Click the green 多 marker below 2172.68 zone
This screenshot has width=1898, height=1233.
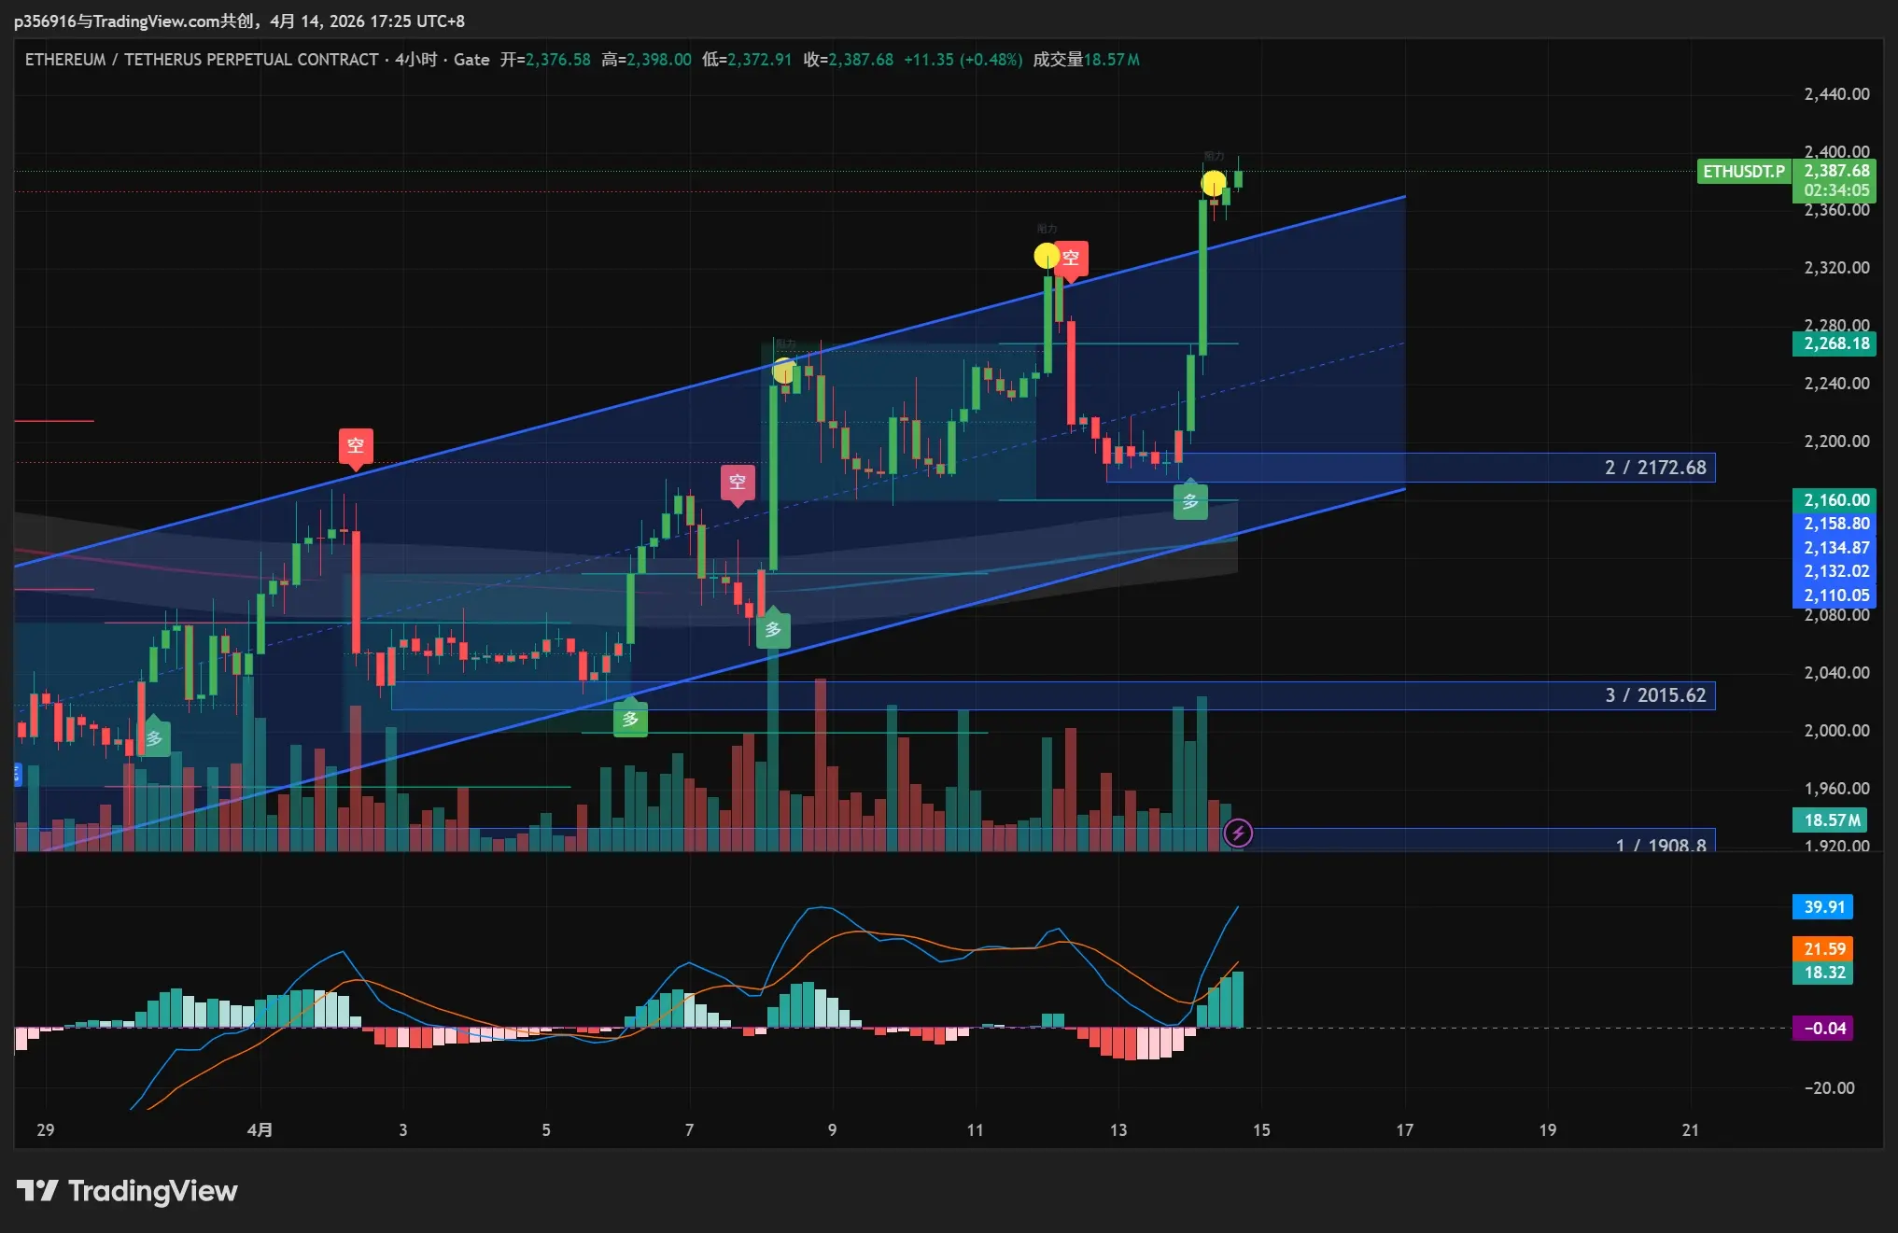coord(1190,501)
